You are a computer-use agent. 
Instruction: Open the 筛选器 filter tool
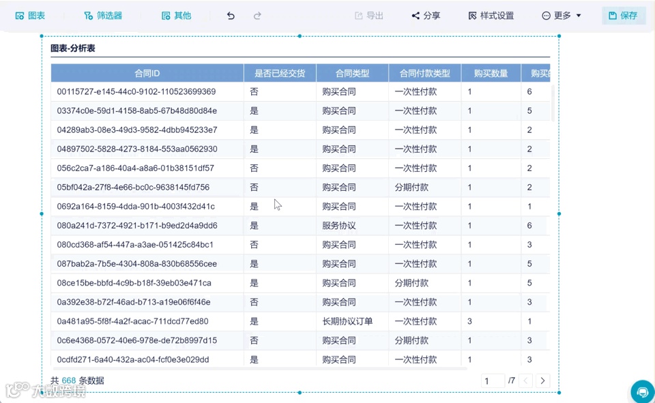coord(102,15)
